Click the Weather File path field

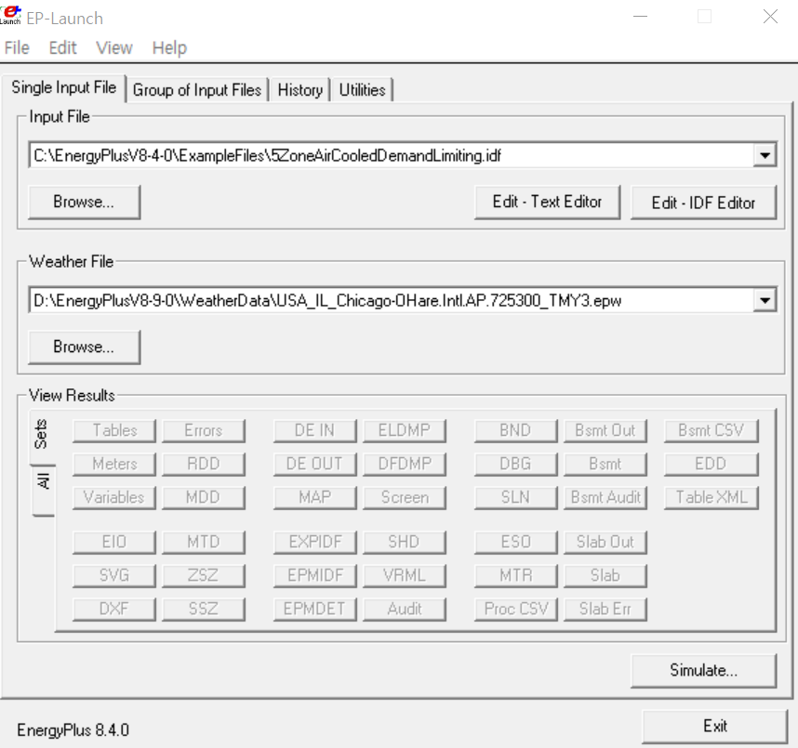click(x=392, y=300)
